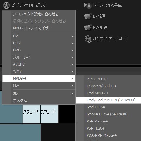Open the DV submenu entry
The height and width of the screenshot is (141, 141).
(39, 36)
